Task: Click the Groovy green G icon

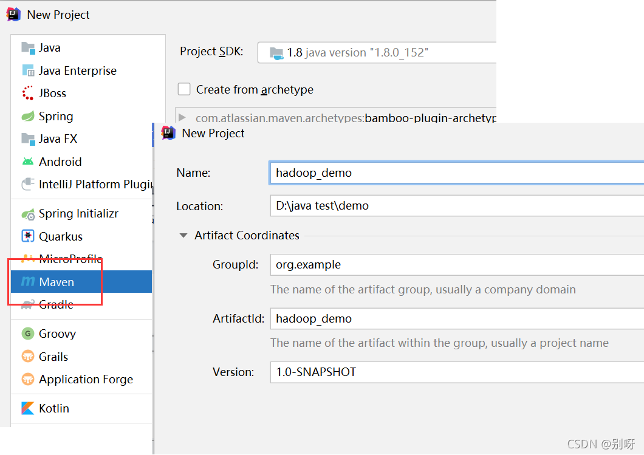Action: tap(27, 334)
